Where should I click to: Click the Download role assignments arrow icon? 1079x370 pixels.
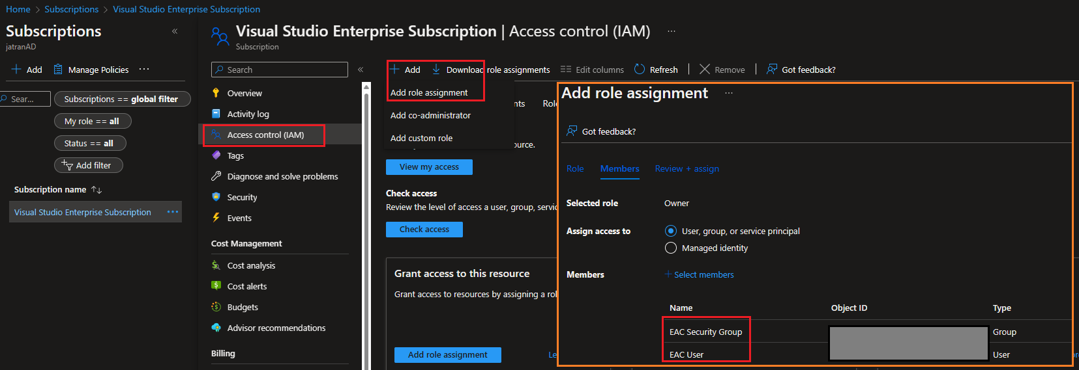[x=436, y=70]
